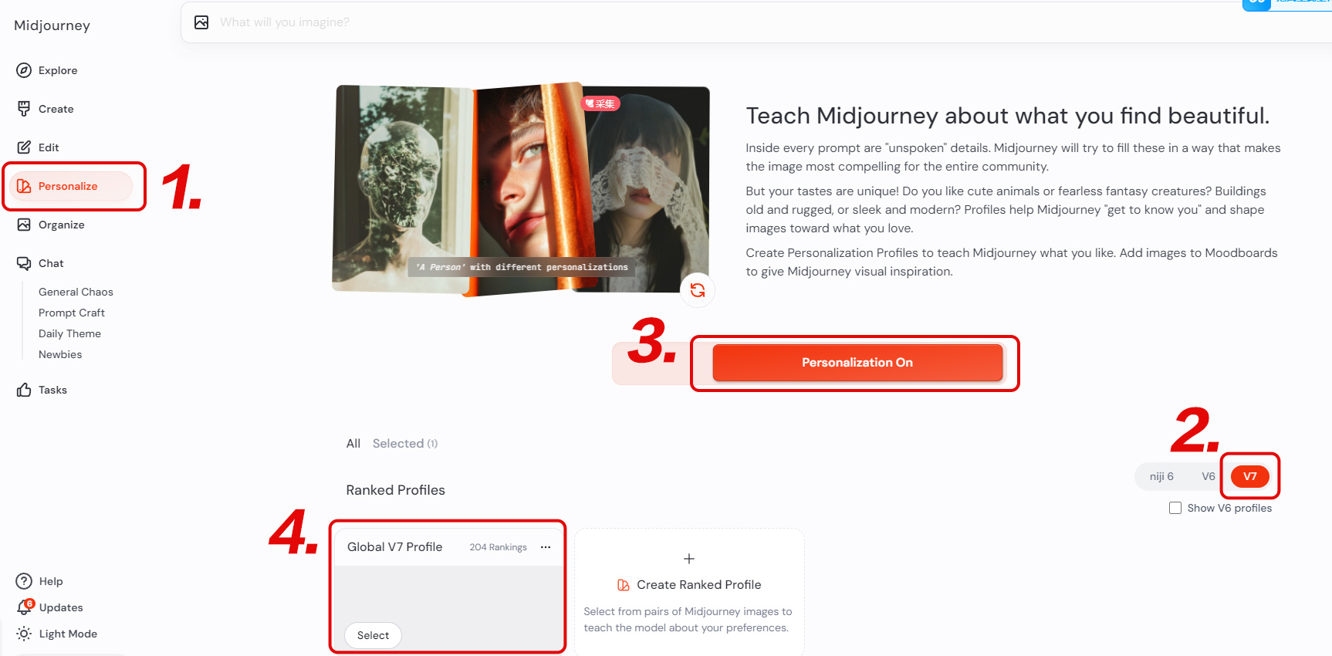Click '204 Rankings' text
The height and width of the screenshot is (656, 1332).
click(x=498, y=547)
